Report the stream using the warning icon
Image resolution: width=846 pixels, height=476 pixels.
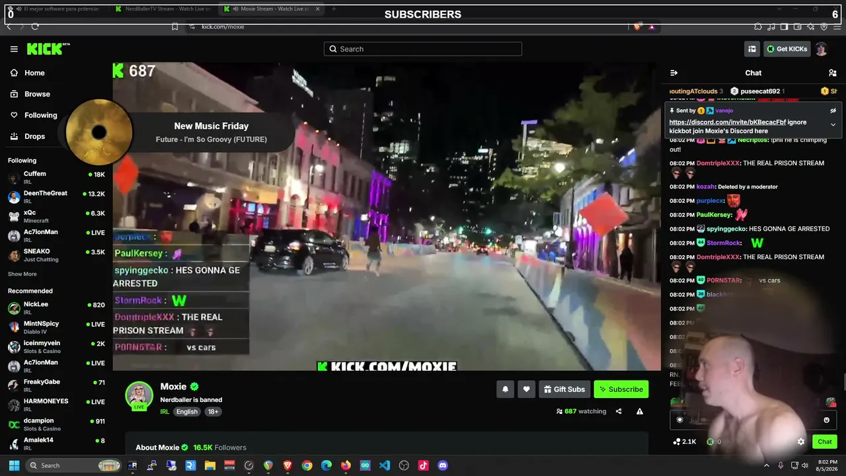(x=640, y=411)
